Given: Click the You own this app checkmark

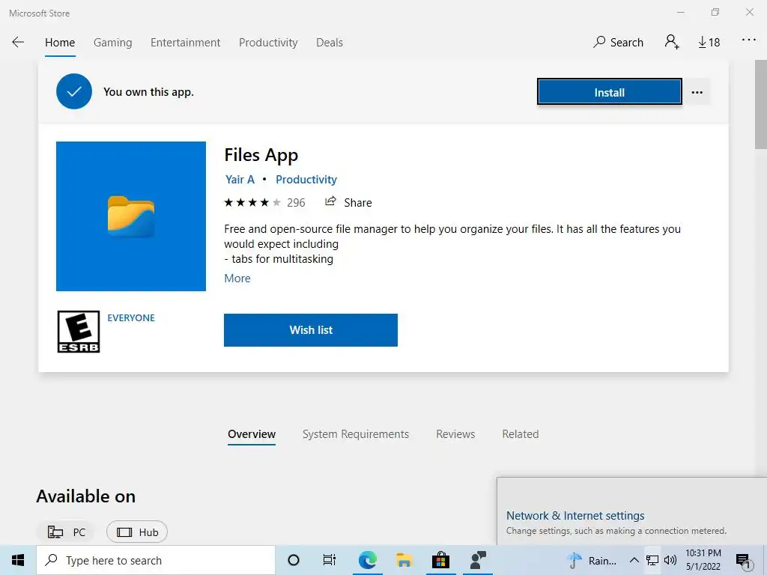Looking at the screenshot, I should point(74,91).
